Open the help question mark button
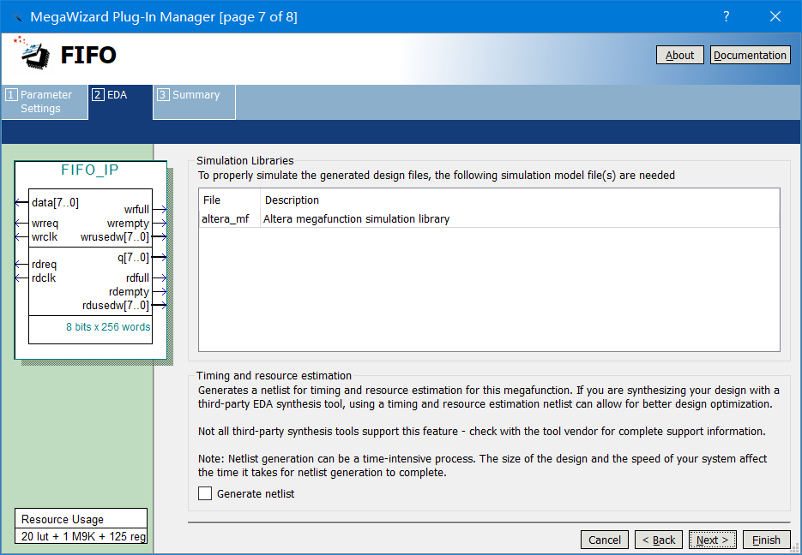The image size is (802, 555). 726,16
